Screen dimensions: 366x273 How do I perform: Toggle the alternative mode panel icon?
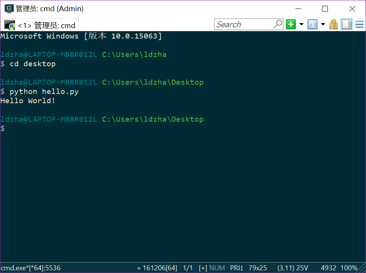click(x=347, y=25)
